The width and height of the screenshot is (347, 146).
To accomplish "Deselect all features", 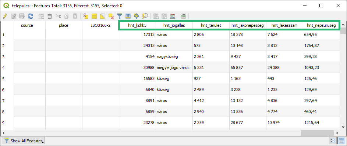I will tap(111, 16).
